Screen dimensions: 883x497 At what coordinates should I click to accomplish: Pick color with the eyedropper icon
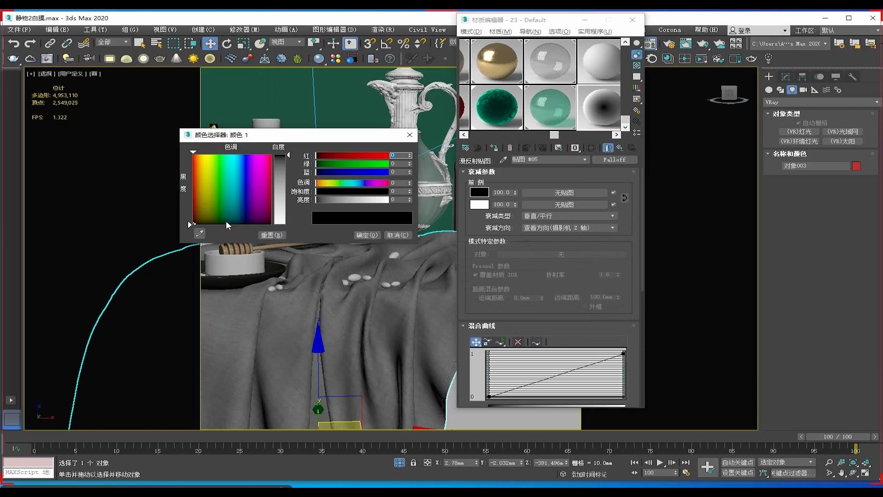[200, 234]
